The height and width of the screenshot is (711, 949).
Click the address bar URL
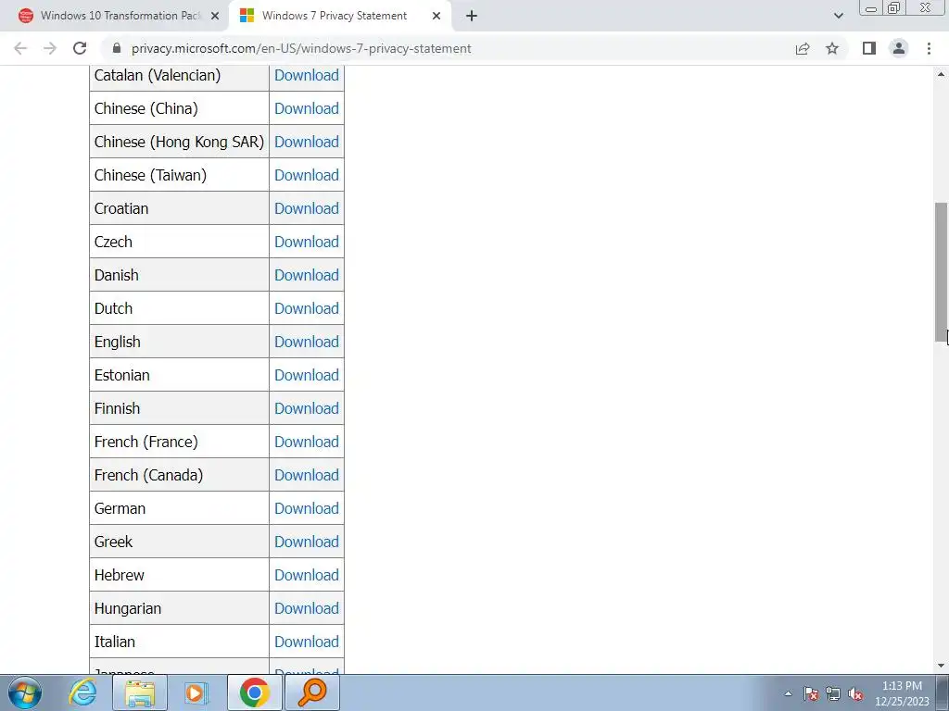301,48
